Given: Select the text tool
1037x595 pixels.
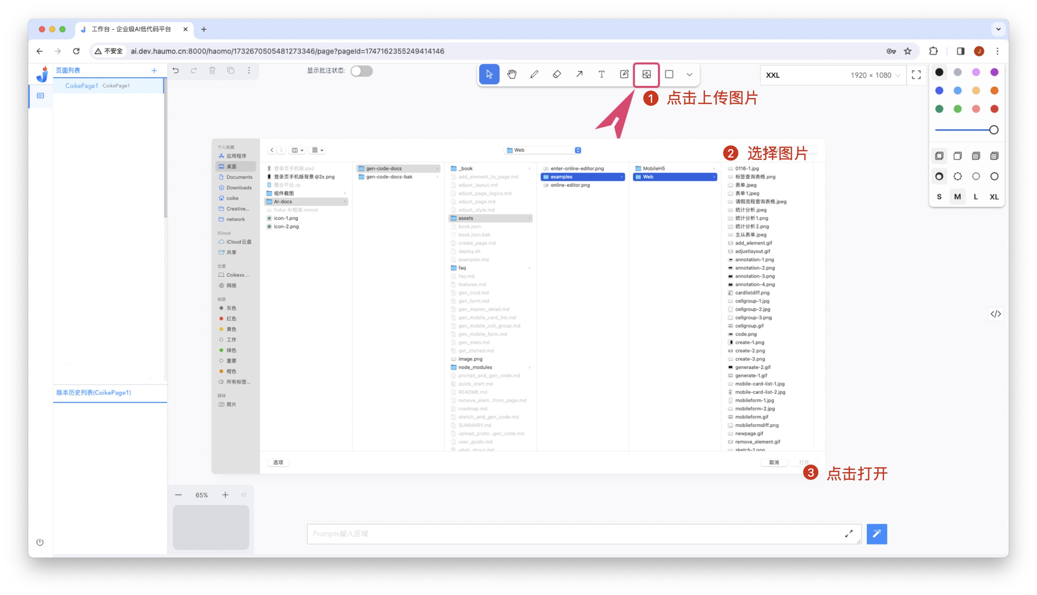Looking at the screenshot, I should coord(601,75).
